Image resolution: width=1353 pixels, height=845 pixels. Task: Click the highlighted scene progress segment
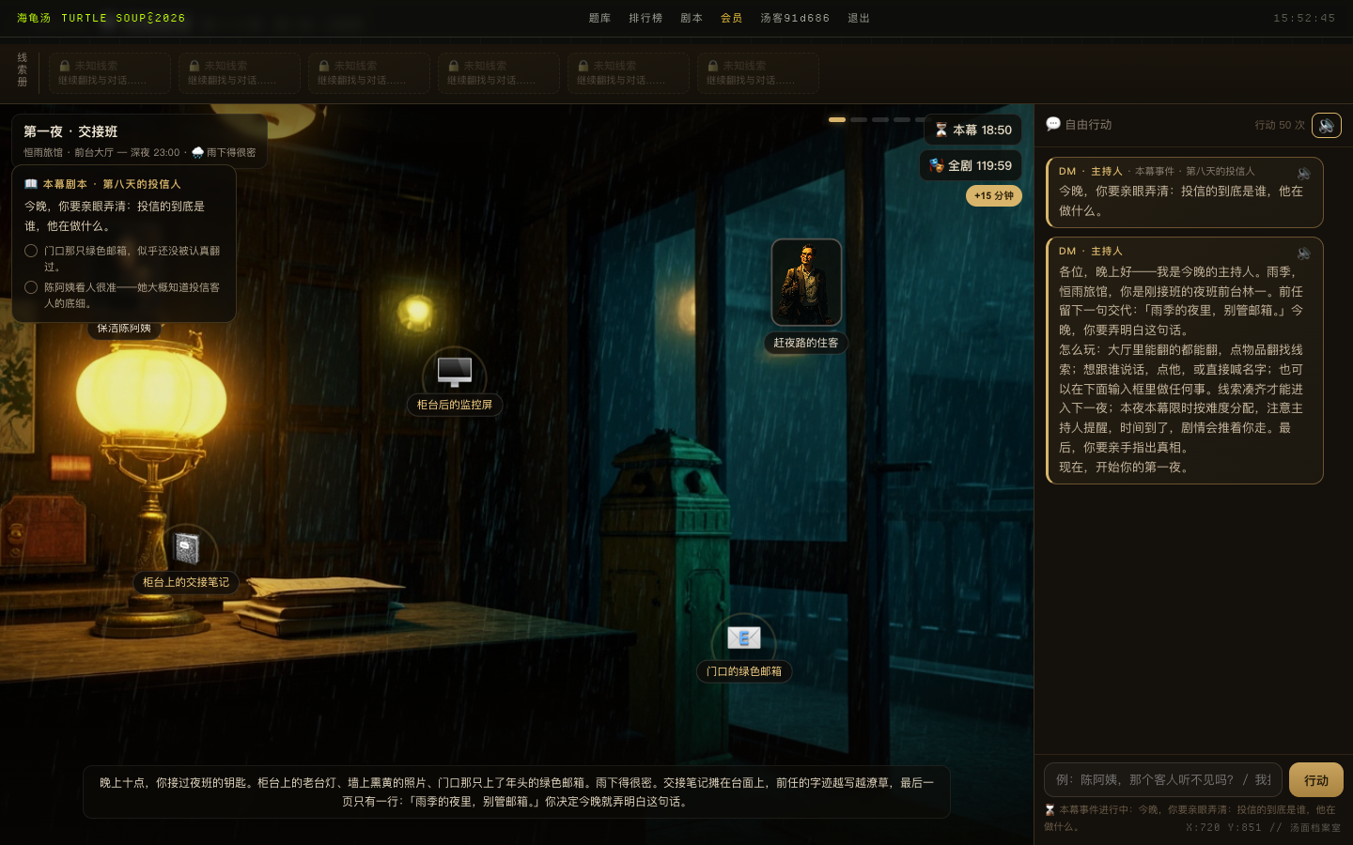[837, 119]
